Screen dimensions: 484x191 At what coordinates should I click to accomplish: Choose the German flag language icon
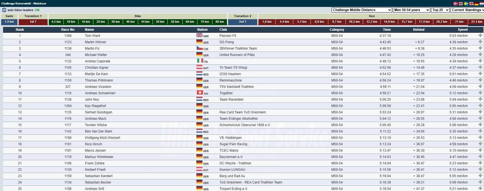click(476, 4)
